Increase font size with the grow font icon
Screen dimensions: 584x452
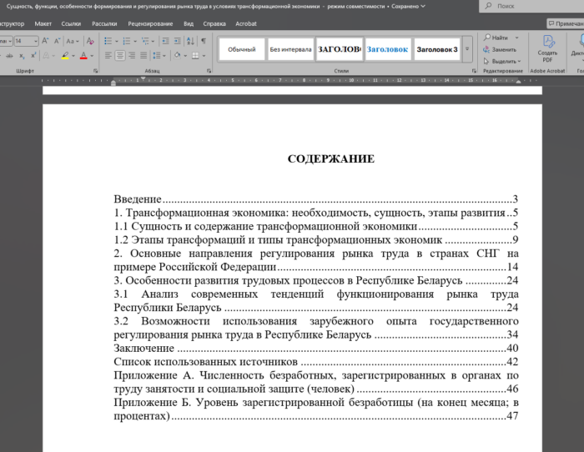45,41
